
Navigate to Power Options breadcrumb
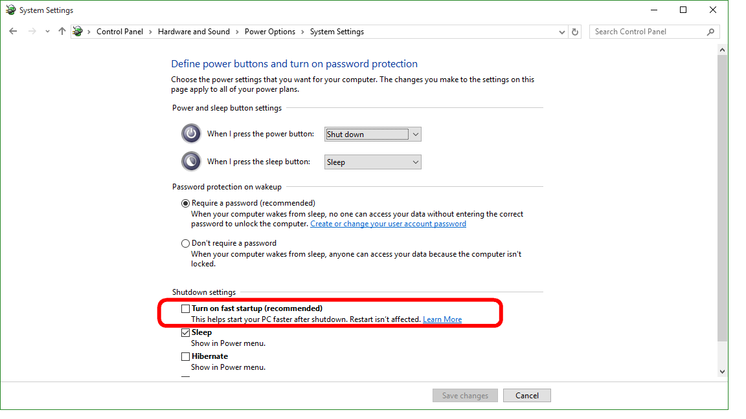[270, 32]
